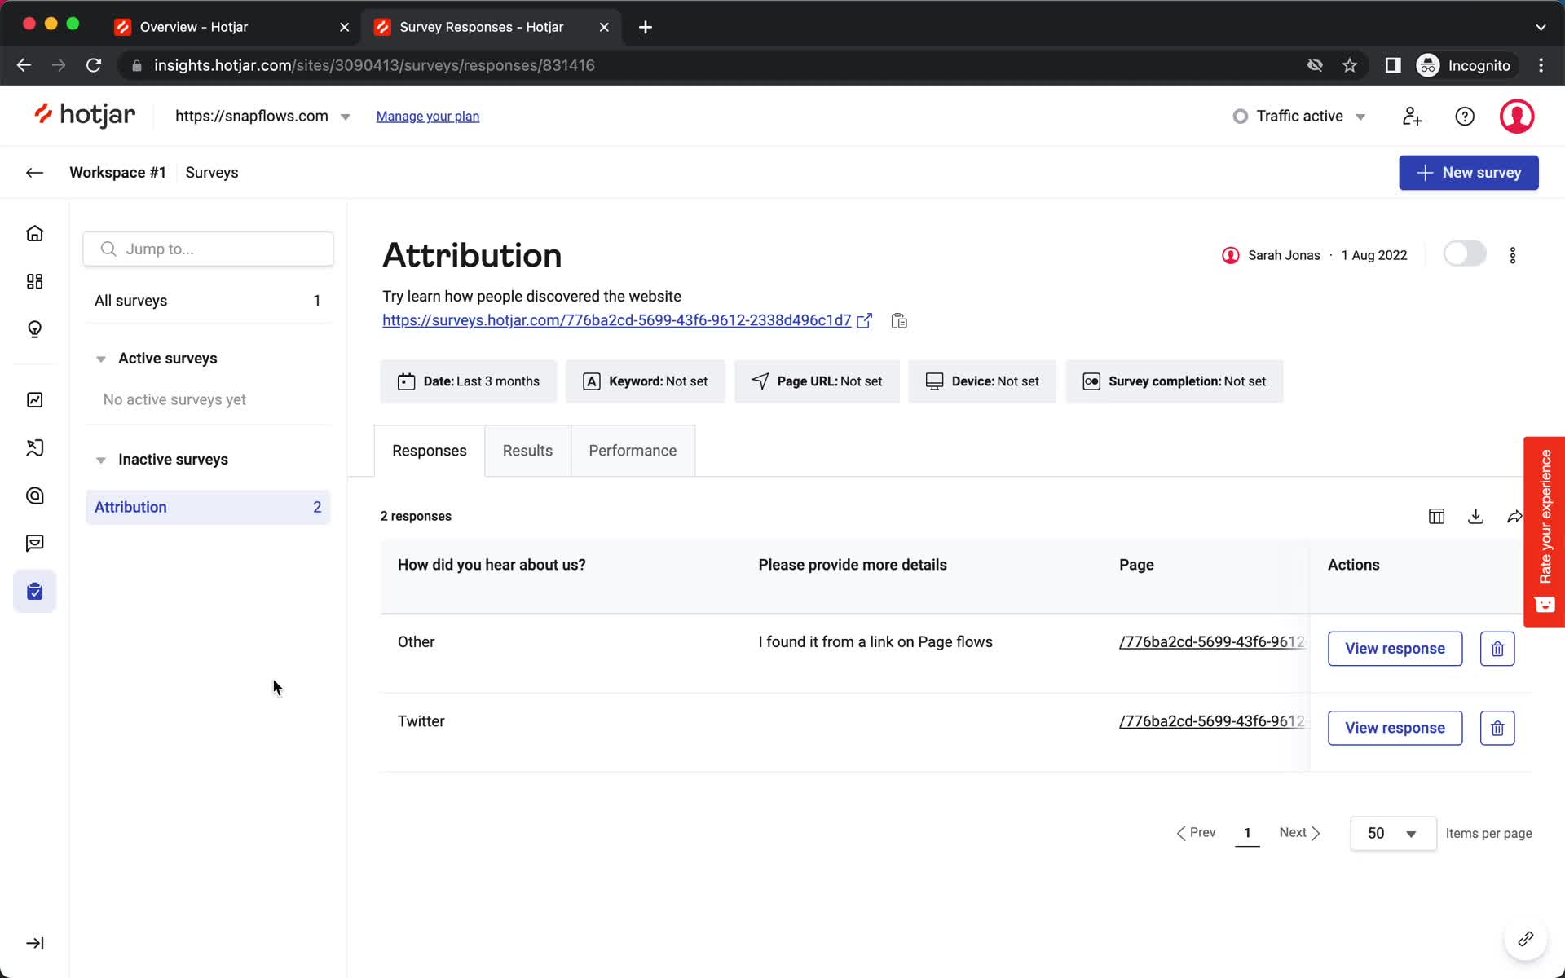The image size is (1565, 978).
Task: Open the Traffic active dropdown
Action: [x=1299, y=117]
